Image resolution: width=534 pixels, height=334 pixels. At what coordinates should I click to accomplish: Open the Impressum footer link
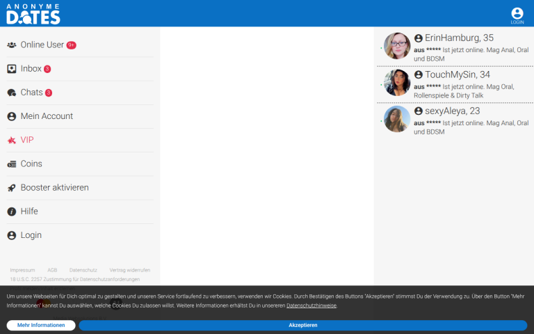(22, 270)
